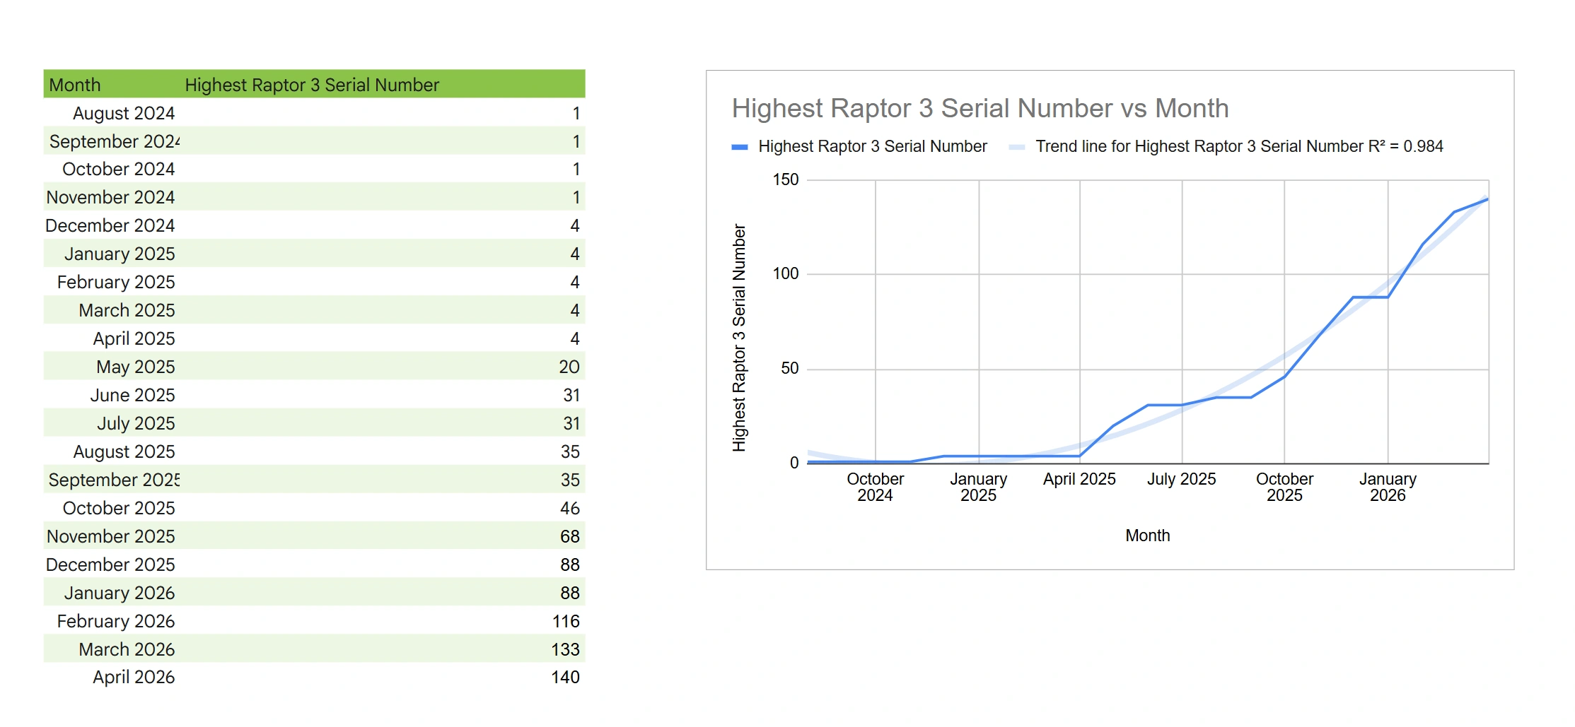Image resolution: width=1575 pixels, height=727 pixels.
Task: Select the vertical axis title on chart
Action: [739, 338]
